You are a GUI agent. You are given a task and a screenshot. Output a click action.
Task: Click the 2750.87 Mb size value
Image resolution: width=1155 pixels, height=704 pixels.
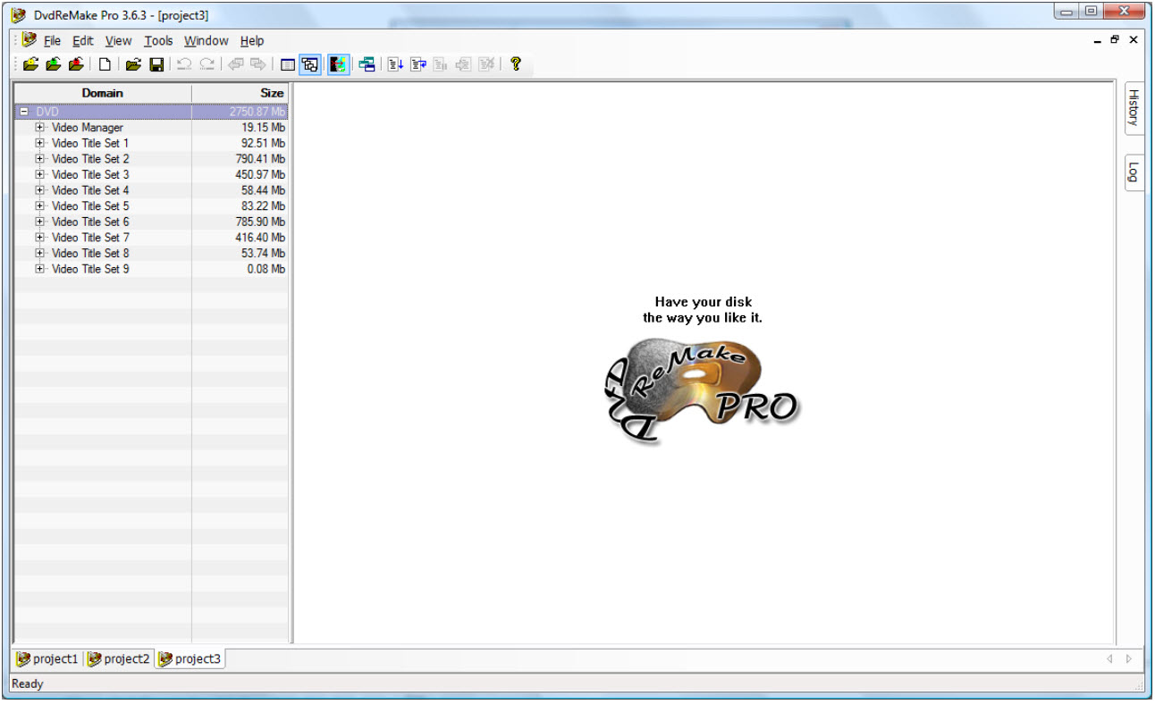coord(257,113)
